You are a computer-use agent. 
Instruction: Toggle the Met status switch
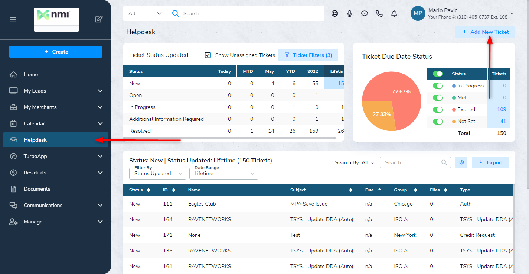click(438, 97)
